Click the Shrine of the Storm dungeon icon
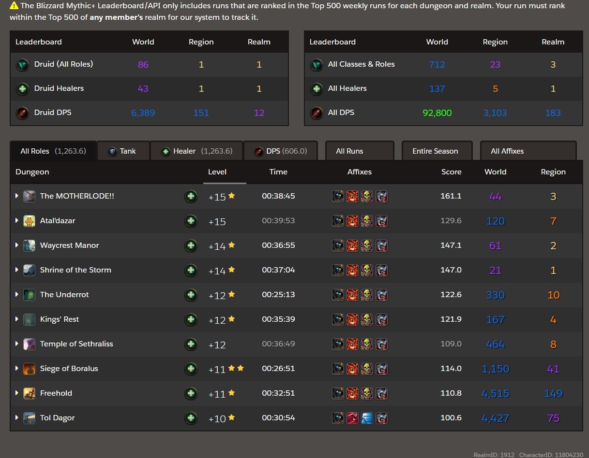Viewport: 589px width, 458px height. pyautogui.click(x=29, y=270)
